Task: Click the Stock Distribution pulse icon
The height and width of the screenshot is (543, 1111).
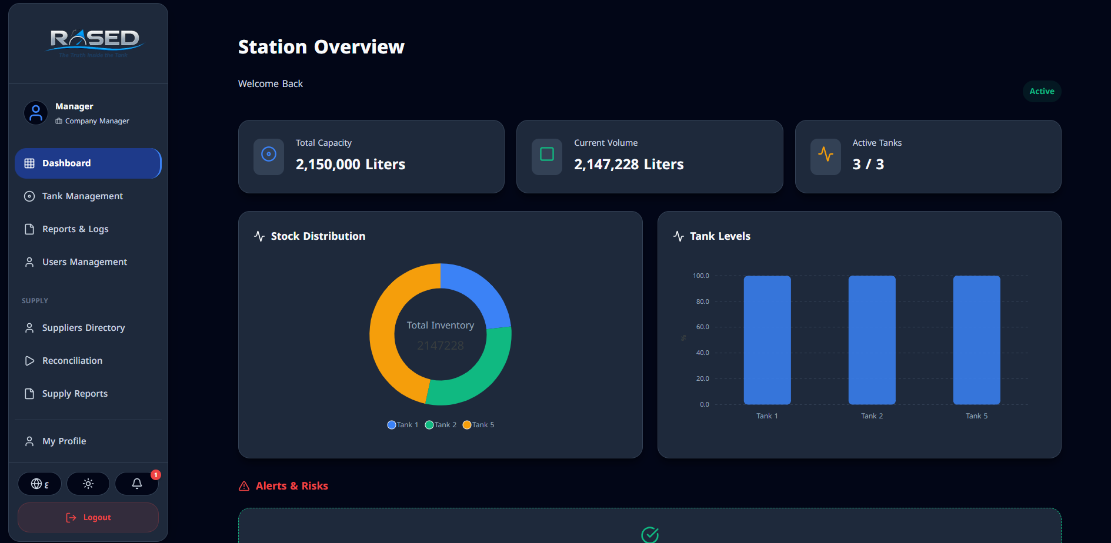Action: 259,236
